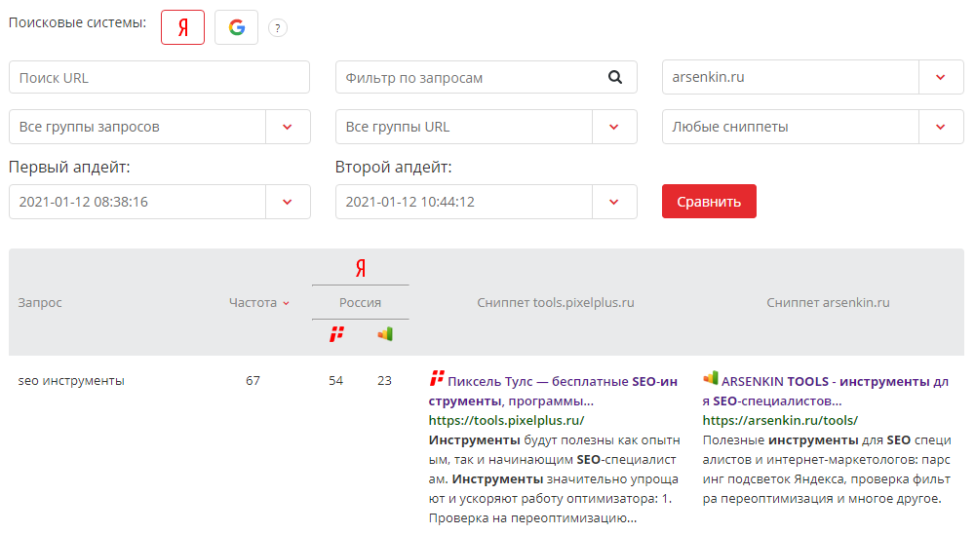Click the sort arrow beside Частота
The image size is (975, 534).
tap(286, 303)
